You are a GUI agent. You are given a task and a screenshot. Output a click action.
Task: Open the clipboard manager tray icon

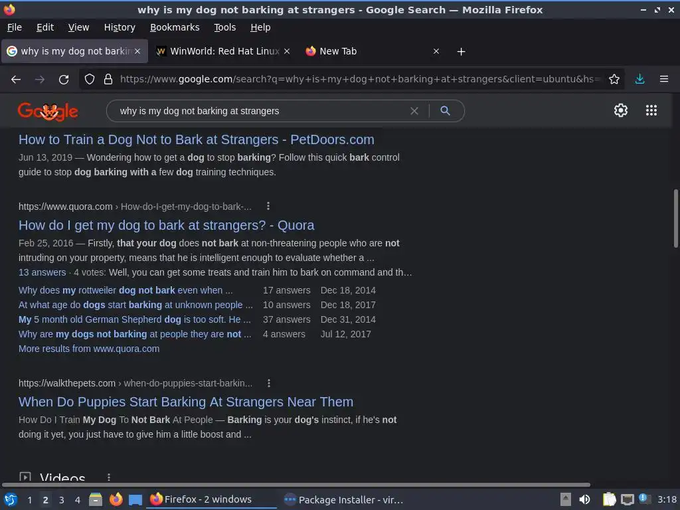[609, 499]
